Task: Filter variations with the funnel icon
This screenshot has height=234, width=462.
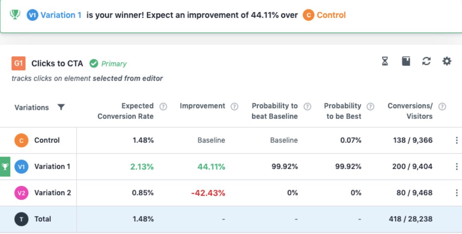Action: tap(61, 107)
